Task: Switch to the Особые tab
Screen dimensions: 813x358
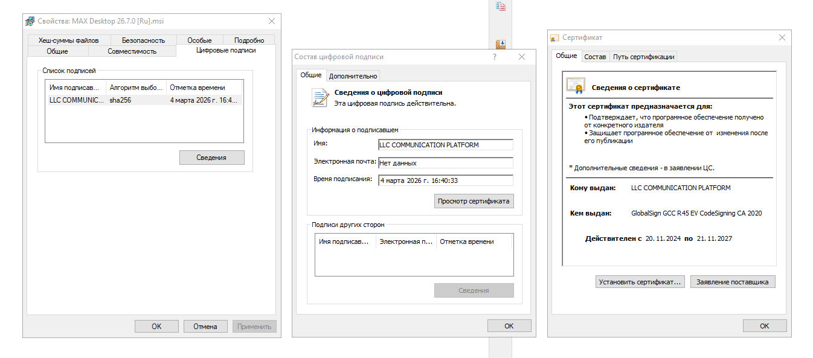Action: coord(199,40)
